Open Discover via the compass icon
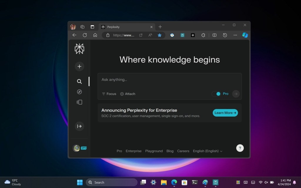Viewport: 301px width, 188px height. pyautogui.click(x=79, y=92)
